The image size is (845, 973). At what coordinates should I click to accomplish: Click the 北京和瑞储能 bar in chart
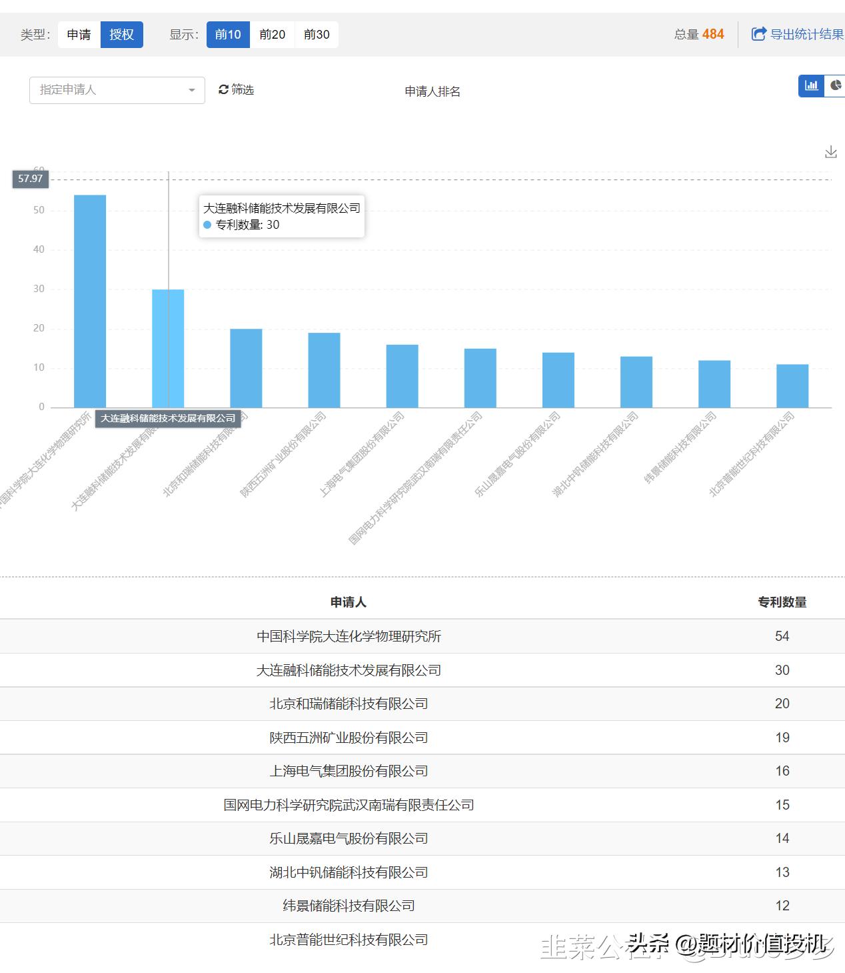[x=246, y=367]
